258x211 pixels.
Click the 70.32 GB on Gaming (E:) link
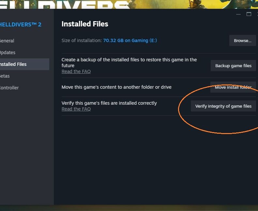130,40
